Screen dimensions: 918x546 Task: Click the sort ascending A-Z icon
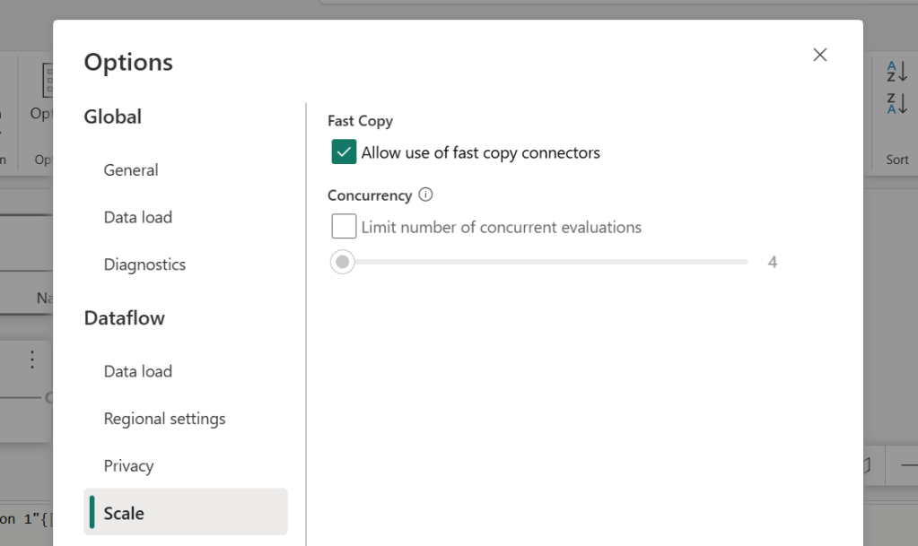pyautogui.click(x=896, y=72)
